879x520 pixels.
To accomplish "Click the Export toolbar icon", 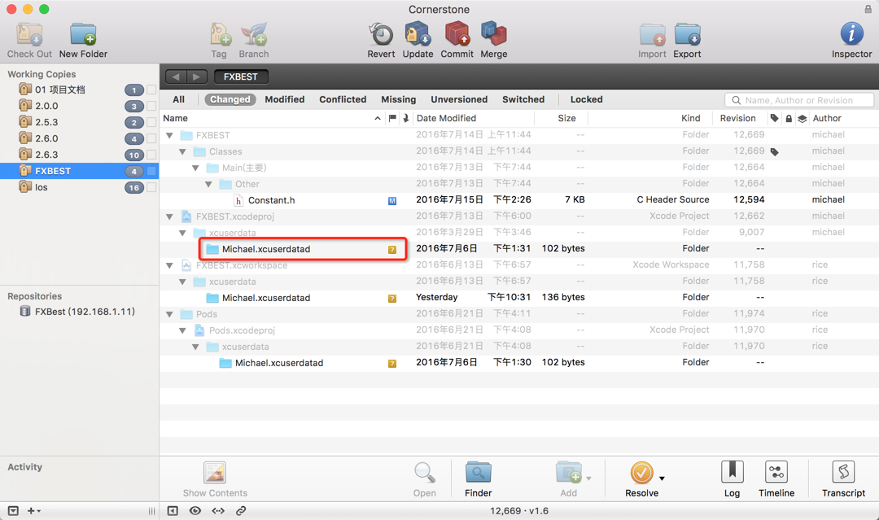I will [687, 35].
